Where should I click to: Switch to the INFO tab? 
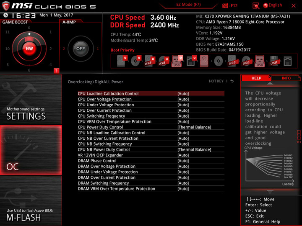(286, 78)
